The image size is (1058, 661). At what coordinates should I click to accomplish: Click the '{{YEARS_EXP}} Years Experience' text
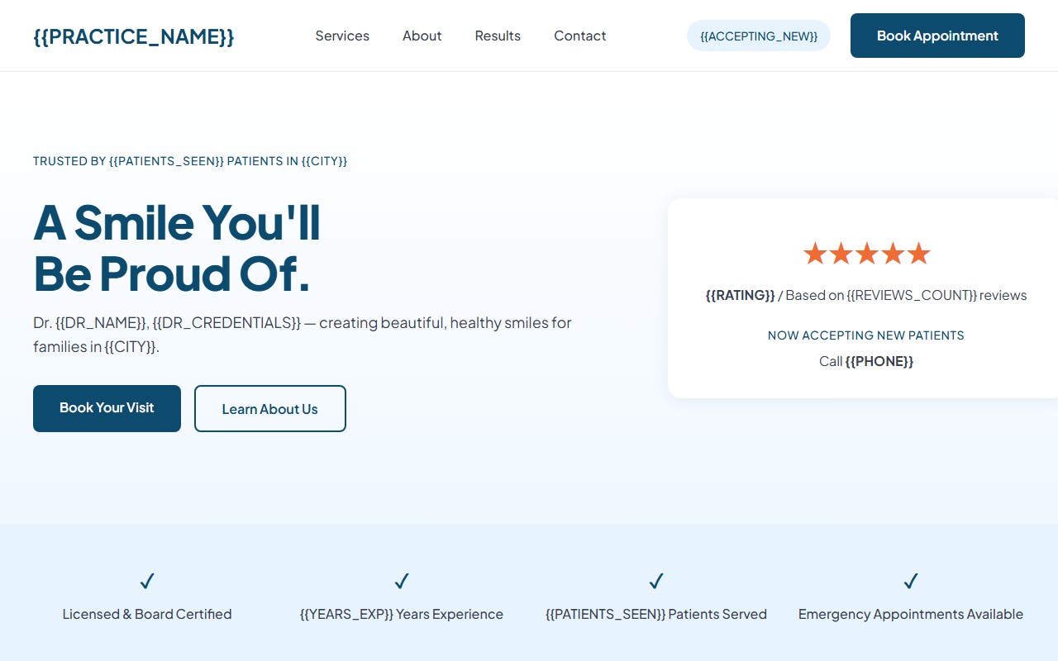[x=402, y=614]
